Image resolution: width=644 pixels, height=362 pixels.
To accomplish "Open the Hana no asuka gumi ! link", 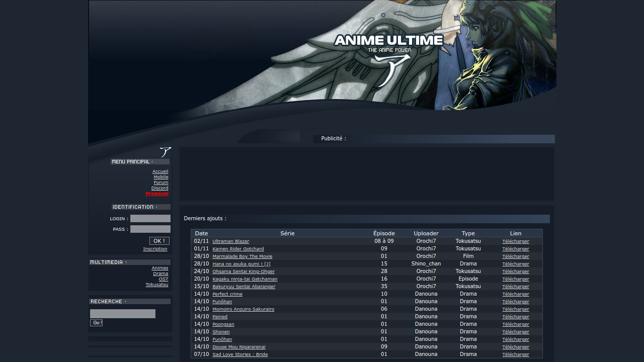I will point(242,264).
